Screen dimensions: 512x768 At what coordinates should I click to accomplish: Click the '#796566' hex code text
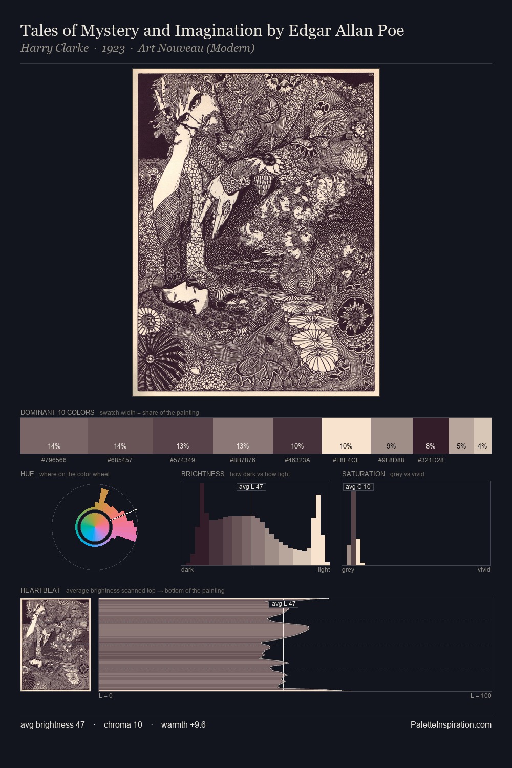point(54,460)
